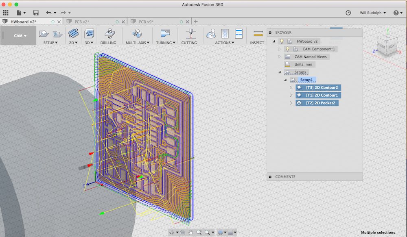Toggle visibility bulb of CAM Component:1

click(287, 49)
